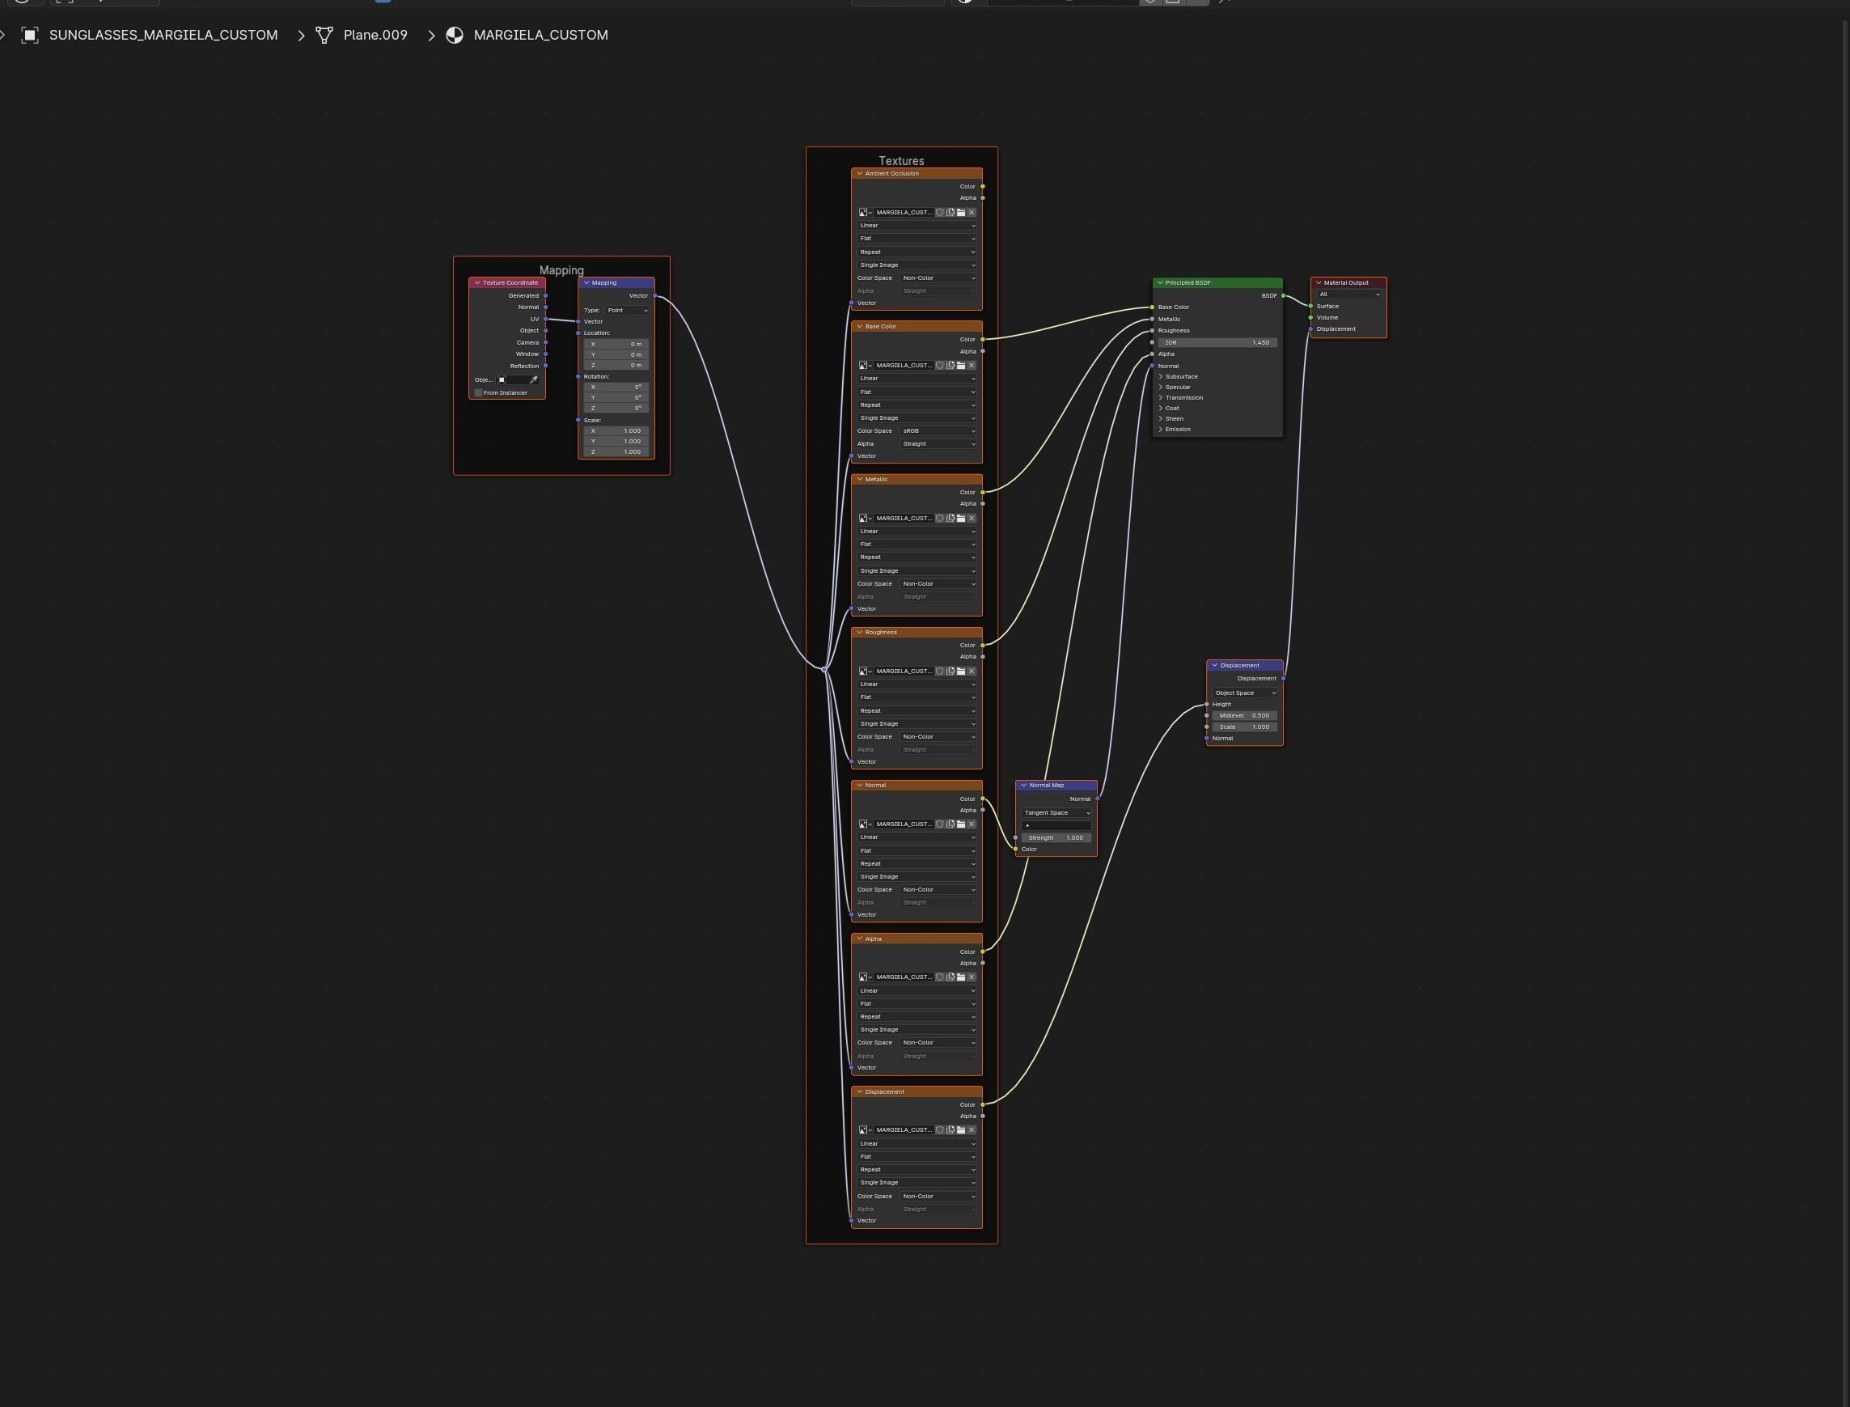Collapse the Principled BSDF node
The width and height of the screenshot is (1850, 1407).
[x=1159, y=283]
